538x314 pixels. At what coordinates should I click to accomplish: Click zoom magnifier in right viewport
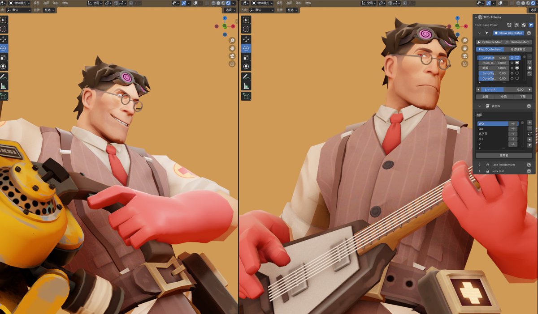[x=465, y=40]
